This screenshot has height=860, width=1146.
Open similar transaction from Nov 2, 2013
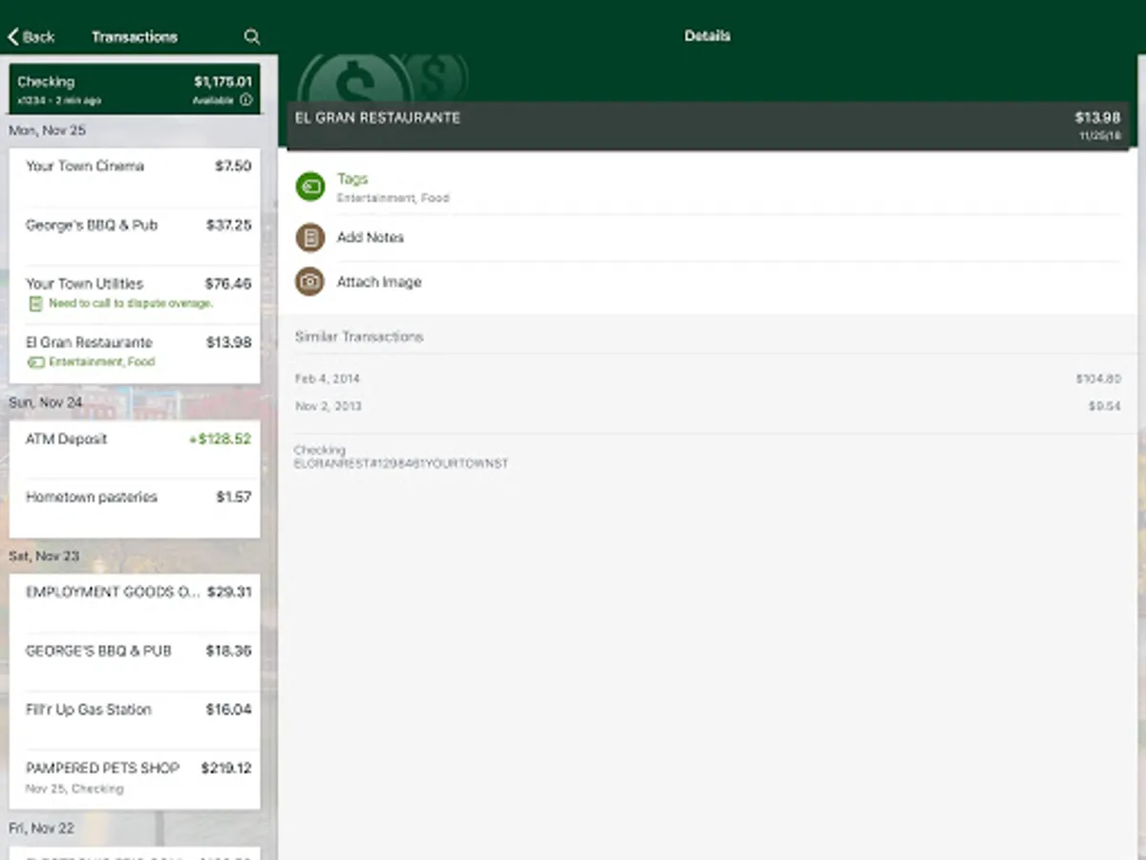708,406
